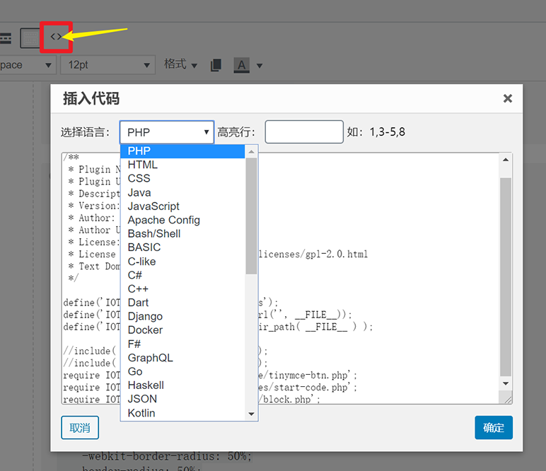Choose BASIC from the language list
The height and width of the screenshot is (471, 546).
coord(182,247)
